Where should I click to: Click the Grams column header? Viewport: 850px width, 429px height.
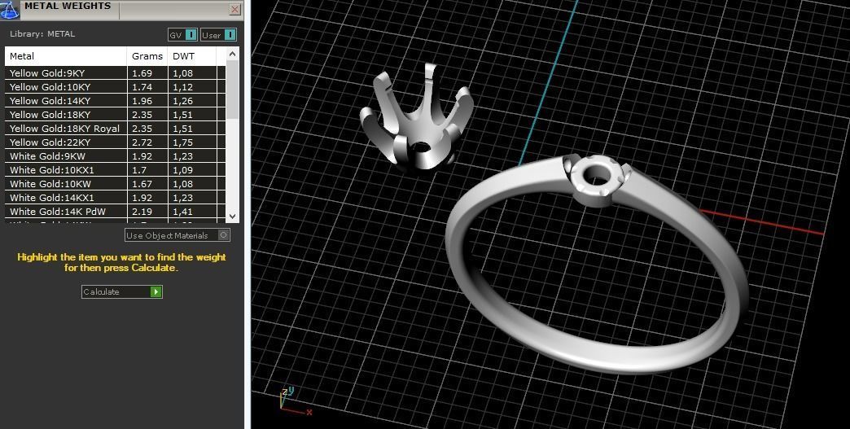pyautogui.click(x=147, y=56)
